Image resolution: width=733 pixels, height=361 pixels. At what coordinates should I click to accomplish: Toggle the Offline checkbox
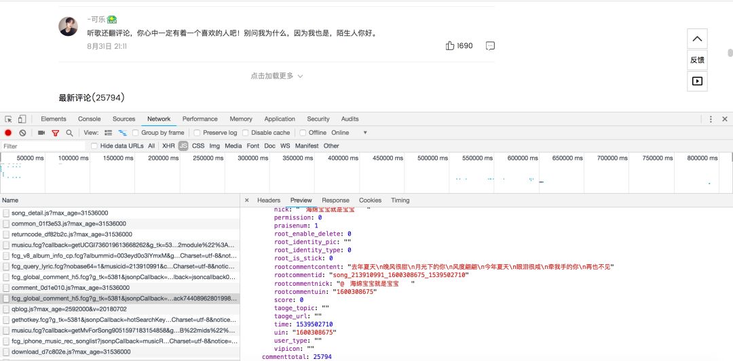coord(303,133)
